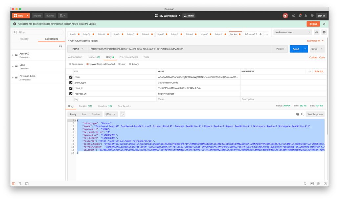Open the No Environment selector
This screenshot has width=339, height=200.
[x=292, y=32]
